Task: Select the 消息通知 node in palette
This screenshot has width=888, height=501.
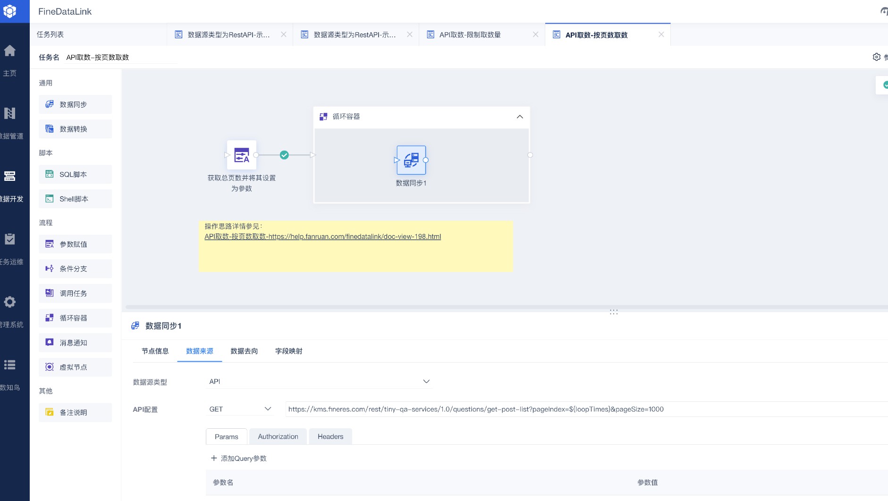Action: pyautogui.click(x=76, y=343)
